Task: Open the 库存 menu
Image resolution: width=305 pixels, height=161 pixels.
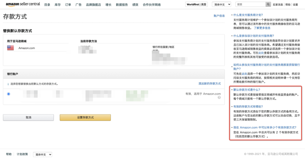Action: 58,5
